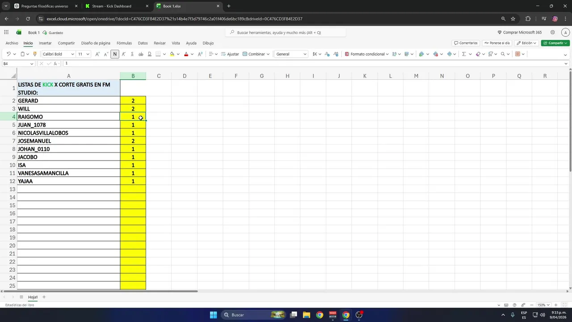Switch to the Datos ribbon tab
The height and width of the screenshot is (322, 572).
pyautogui.click(x=143, y=43)
